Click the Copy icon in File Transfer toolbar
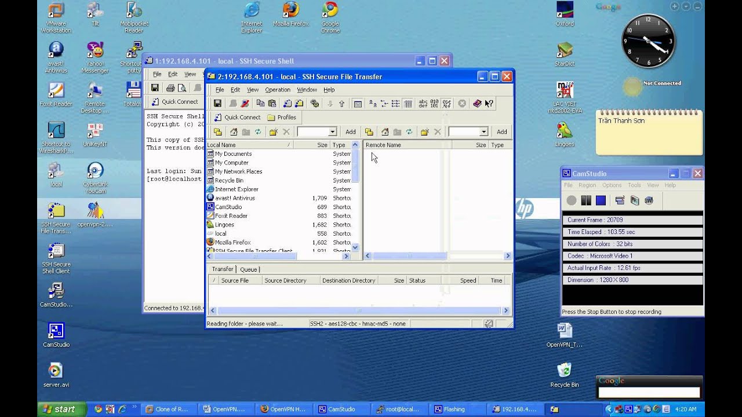Screen dimensions: 742x417 point(260,104)
